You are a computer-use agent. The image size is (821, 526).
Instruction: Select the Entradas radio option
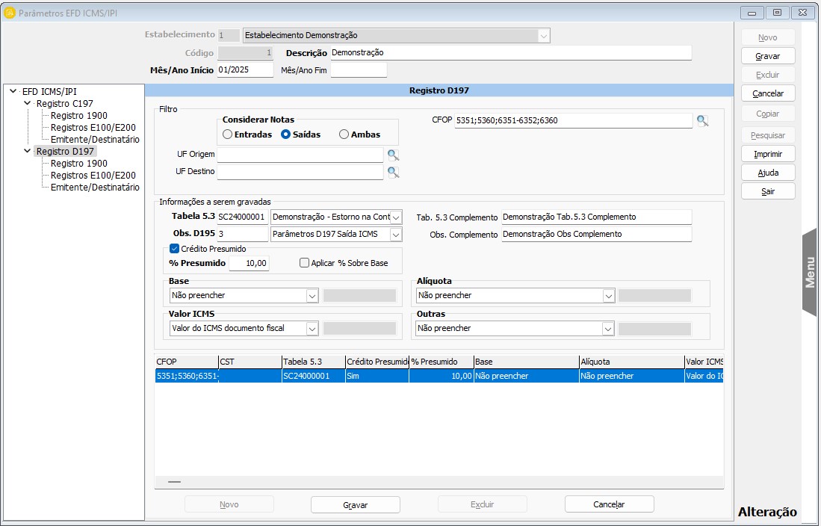tap(228, 134)
